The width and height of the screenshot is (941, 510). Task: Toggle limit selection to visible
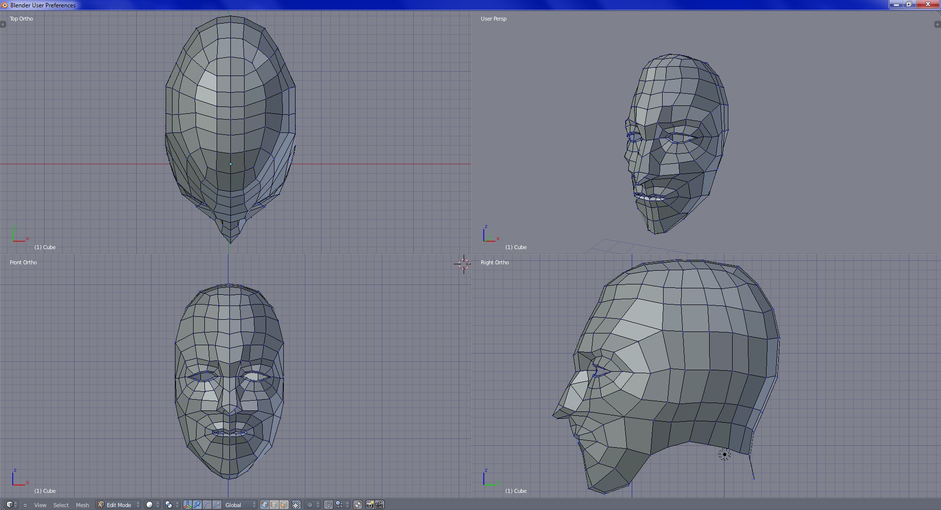297,505
